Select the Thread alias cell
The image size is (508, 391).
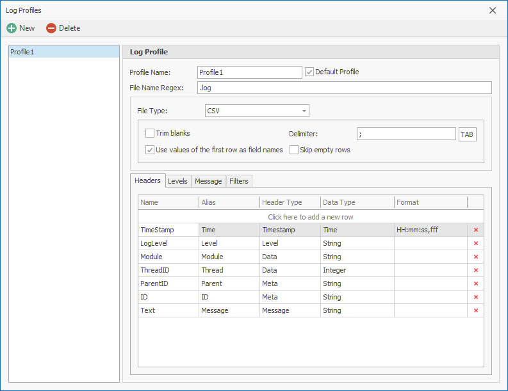click(x=229, y=270)
